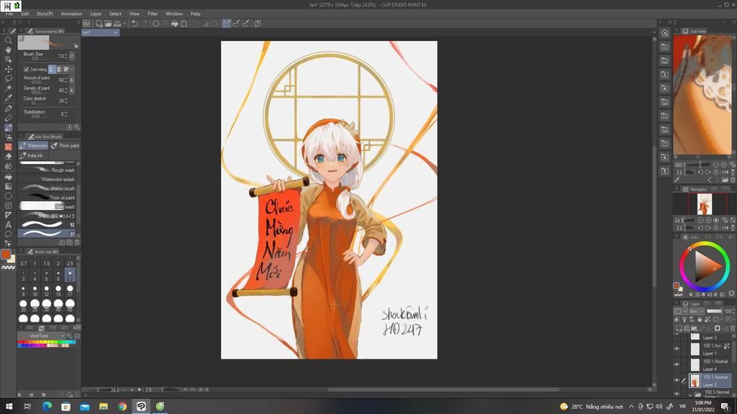Delete layer trash icon in Layer panel
The height and width of the screenshot is (414, 737).
coord(732,328)
